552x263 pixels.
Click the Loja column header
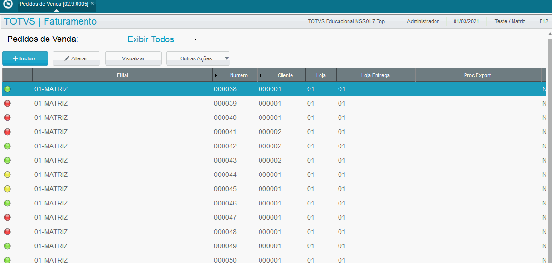321,75
